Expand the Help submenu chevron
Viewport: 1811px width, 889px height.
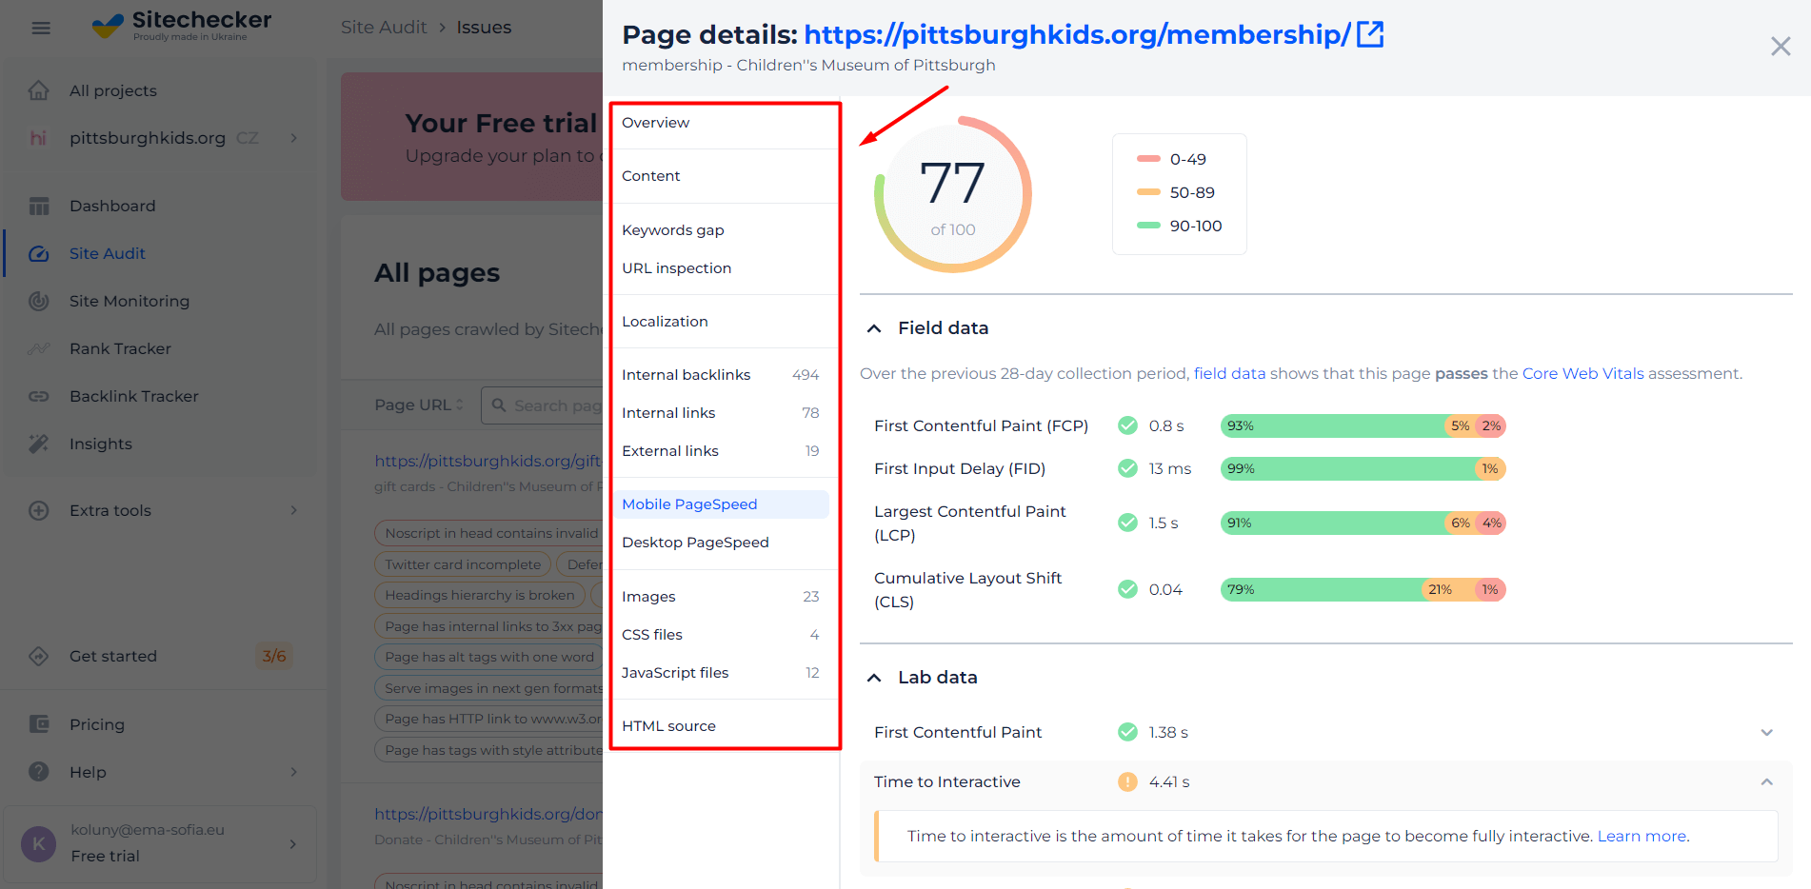(293, 772)
